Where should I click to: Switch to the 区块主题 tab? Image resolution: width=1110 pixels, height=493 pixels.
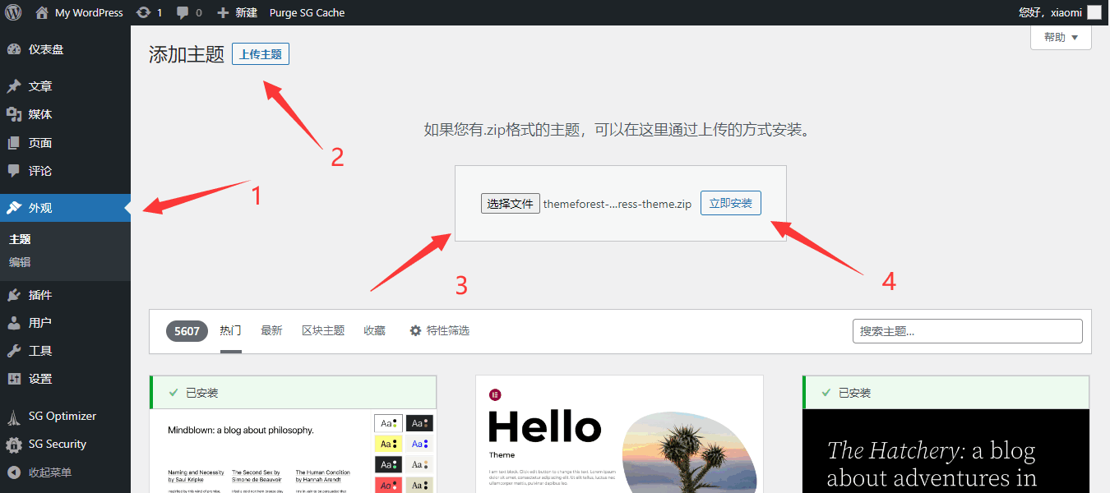323,330
